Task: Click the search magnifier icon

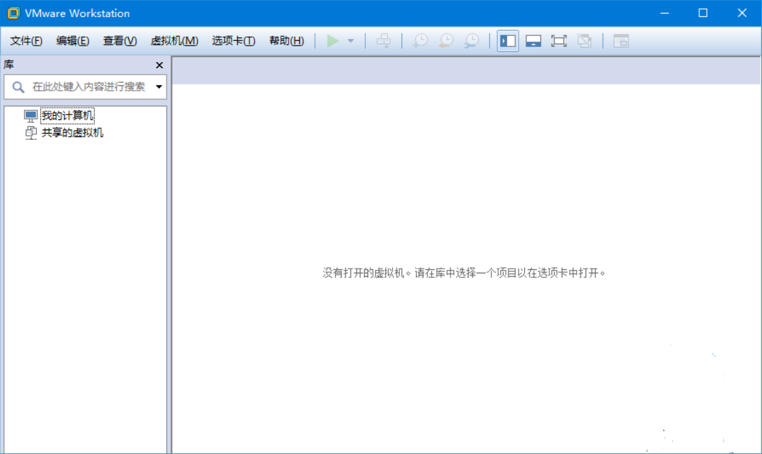Action: click(x=18, y=87)
